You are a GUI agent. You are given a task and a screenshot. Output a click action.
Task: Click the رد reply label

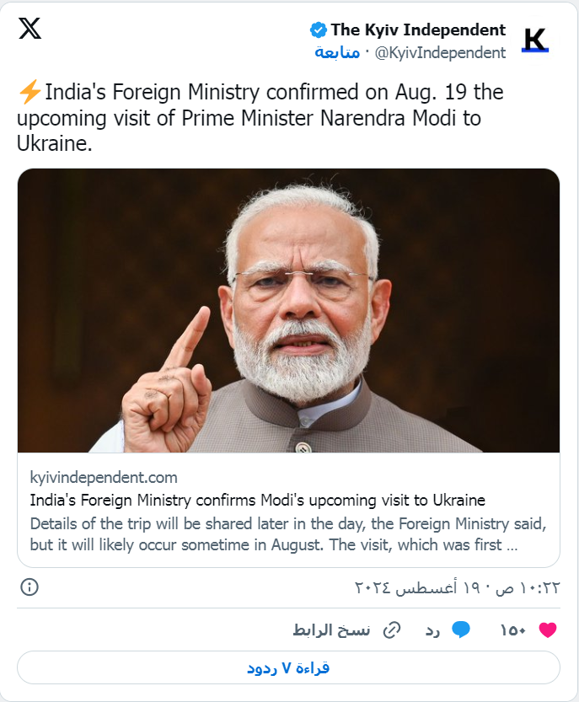[x=432, y=630]
